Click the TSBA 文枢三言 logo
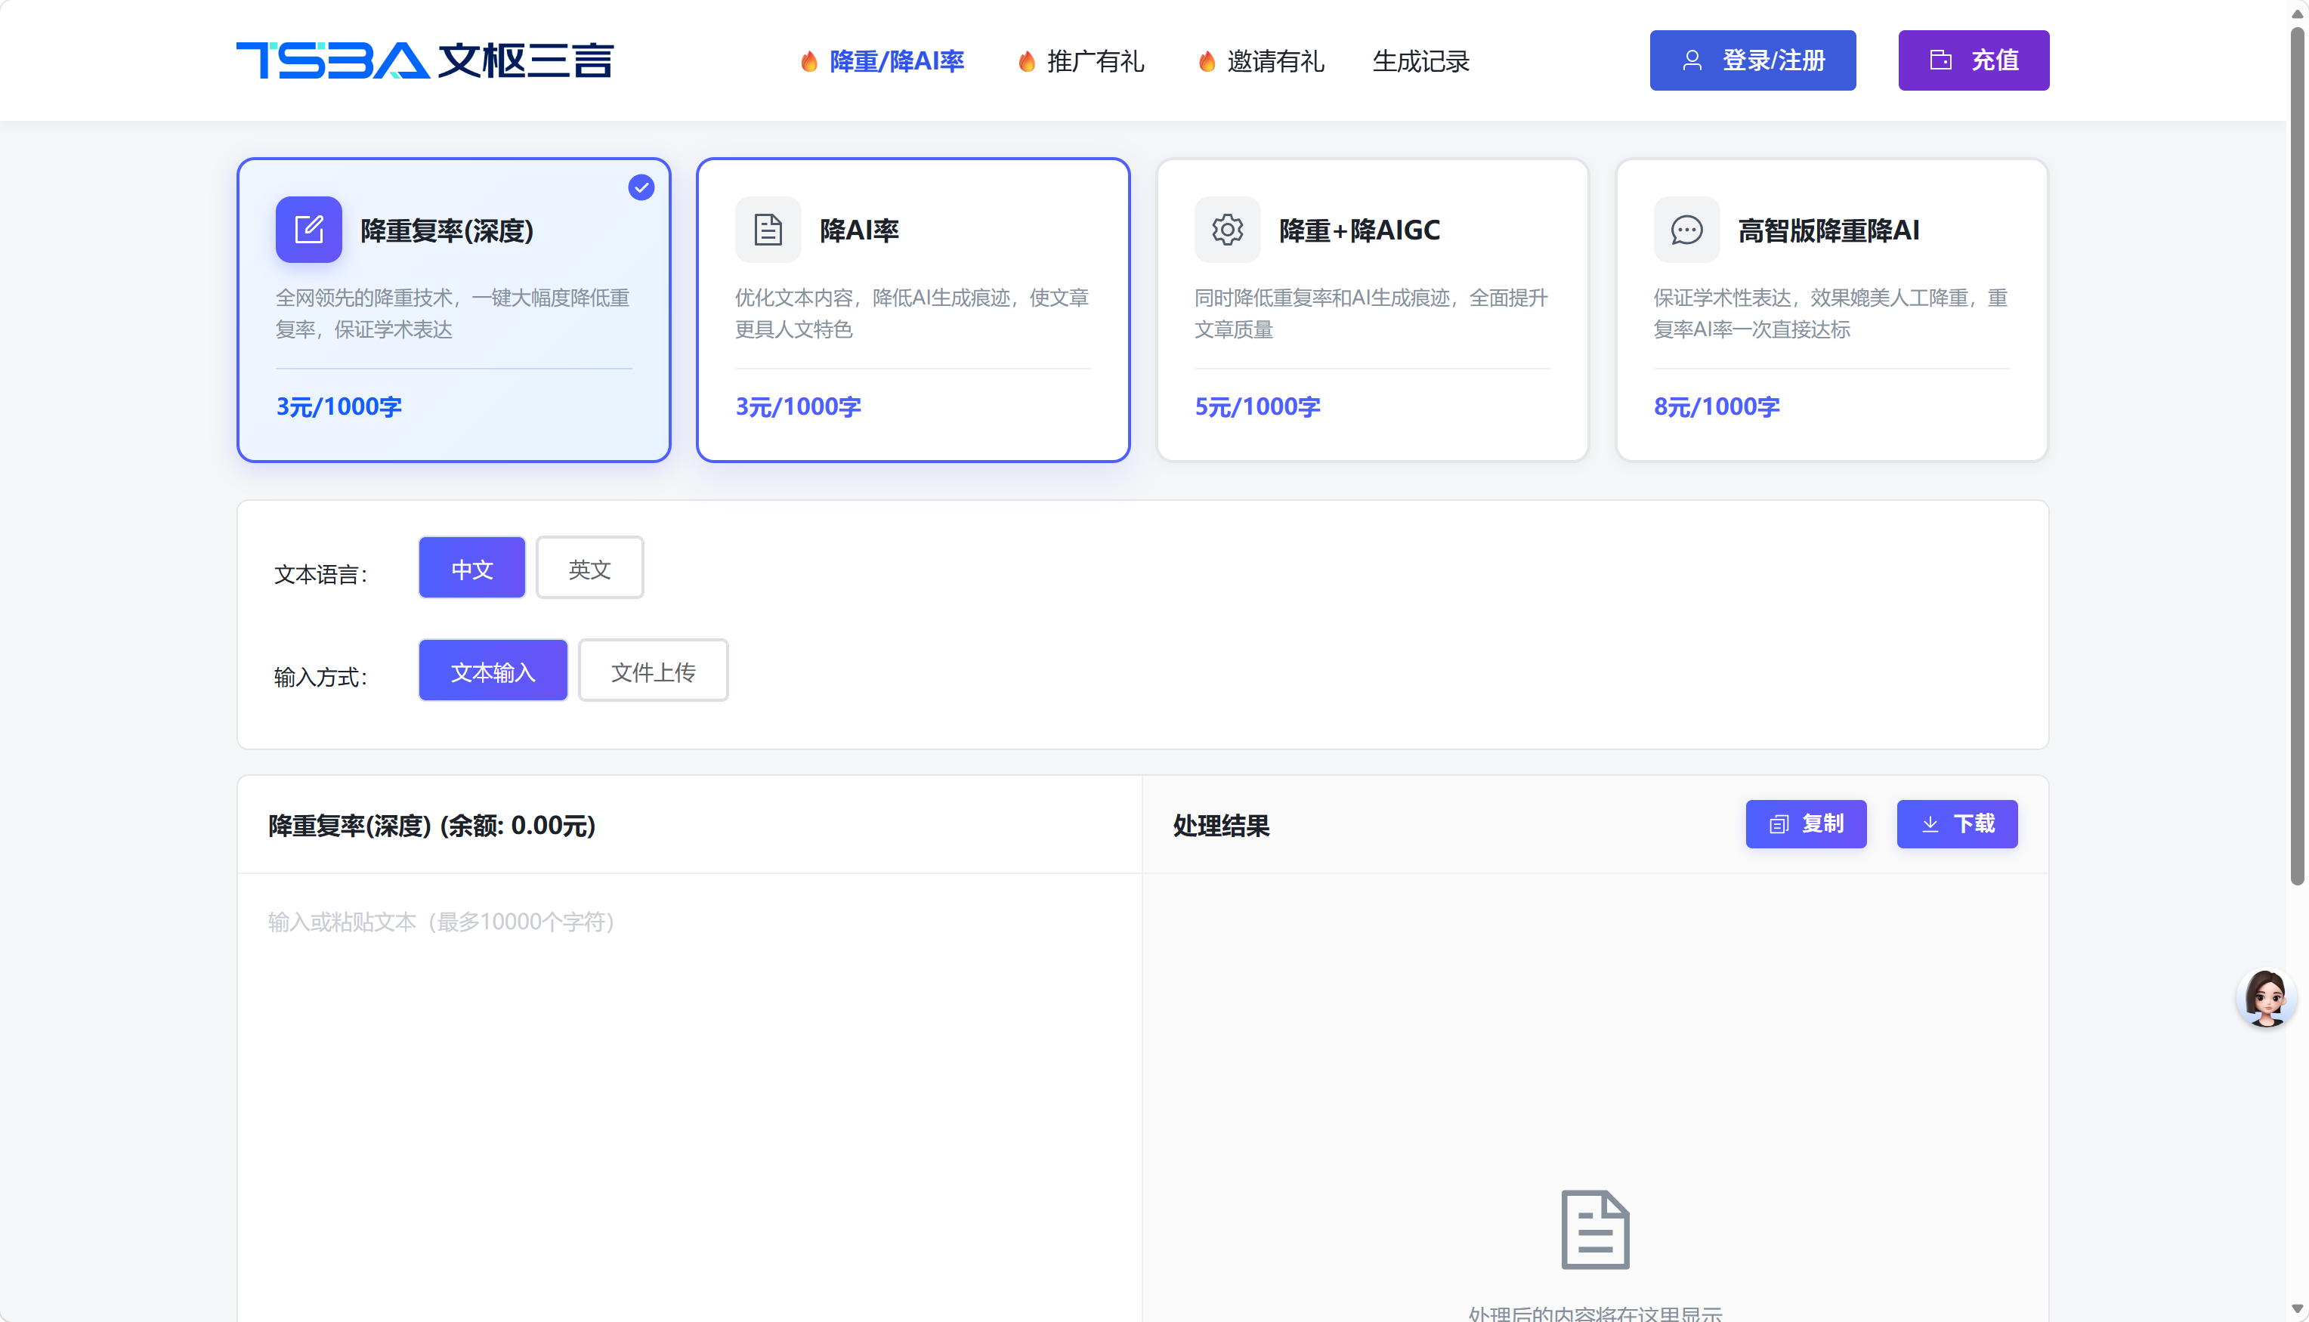 [x=424, y=60]
